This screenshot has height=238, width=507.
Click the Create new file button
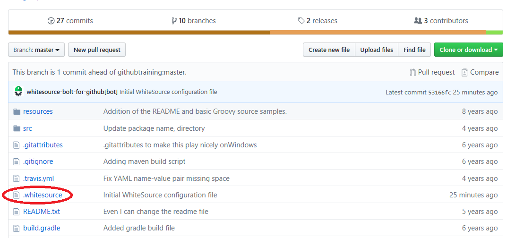coord(329,50)
